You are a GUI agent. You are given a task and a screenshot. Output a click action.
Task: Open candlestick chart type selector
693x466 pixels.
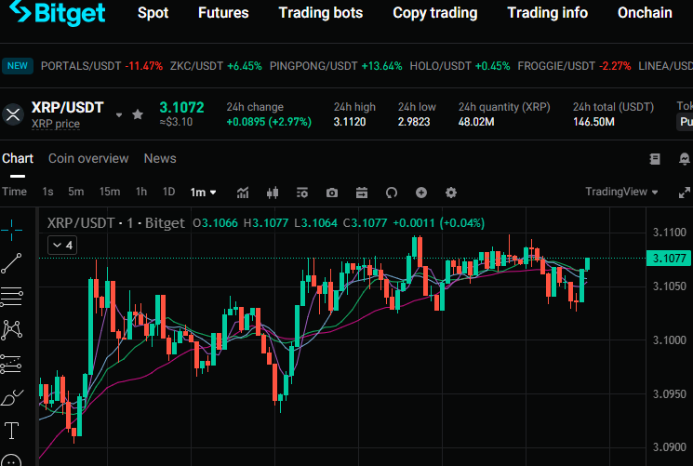[x=273, y=193]
